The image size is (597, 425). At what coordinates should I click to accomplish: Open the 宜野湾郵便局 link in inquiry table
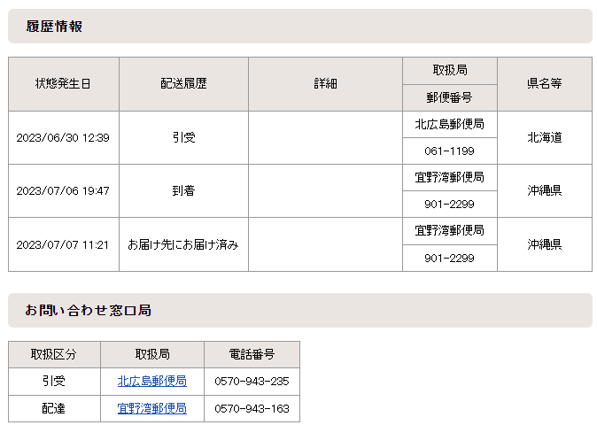pyautogui.click(x=151, y=409)
